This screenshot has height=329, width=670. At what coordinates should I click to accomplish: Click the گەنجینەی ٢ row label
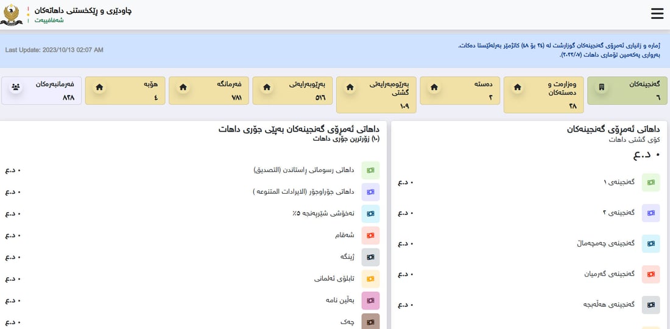click(618, 213)
